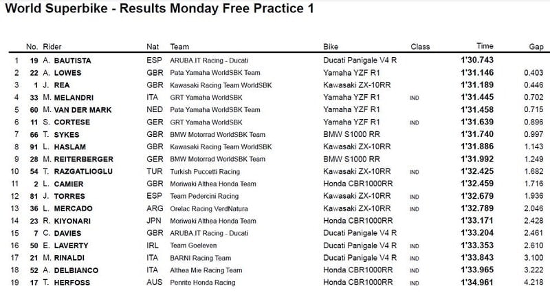550x295 pixels.
Task: Click Turkish Puccetti Racing team name
Action: [203, 171]
